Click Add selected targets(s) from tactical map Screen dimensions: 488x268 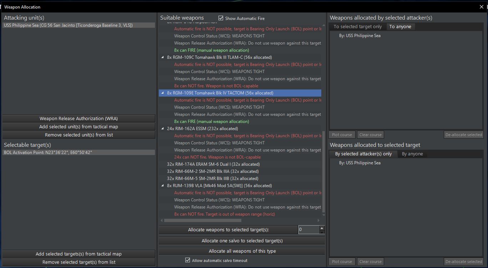tap(79, 254)
